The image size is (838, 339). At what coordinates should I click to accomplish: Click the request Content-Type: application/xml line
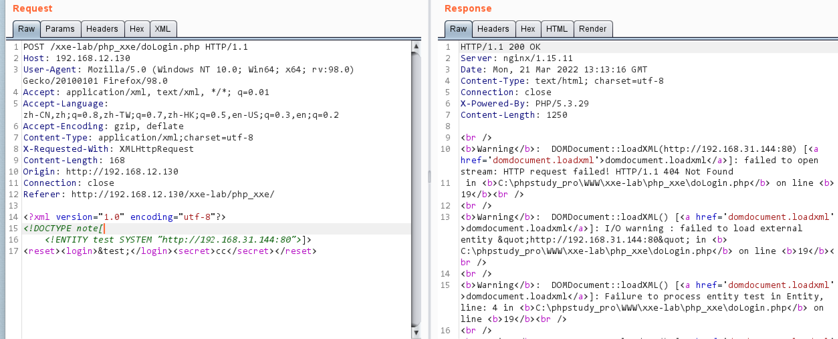tap(138, 137)
